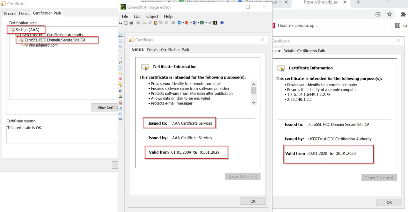Select the Draw line tool
Image resolution: width=408 pixels, height=212 pixels.
120,52
